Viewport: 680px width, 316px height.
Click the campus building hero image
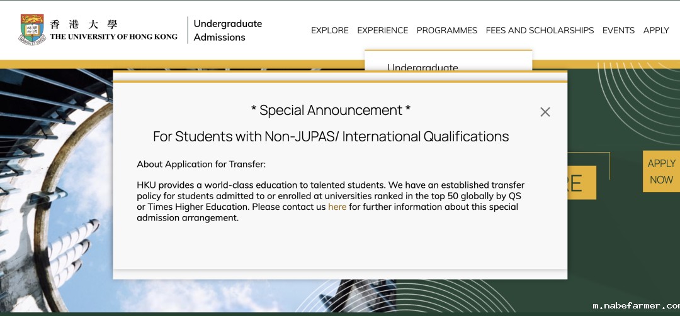(x=57, y=188)
